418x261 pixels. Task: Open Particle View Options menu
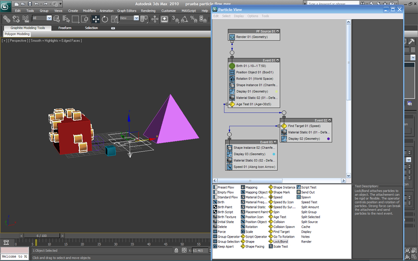pyautogui.click(x=252, y=16)
